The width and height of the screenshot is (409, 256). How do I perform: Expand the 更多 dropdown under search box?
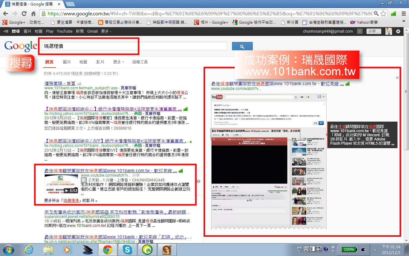(118, 62)
